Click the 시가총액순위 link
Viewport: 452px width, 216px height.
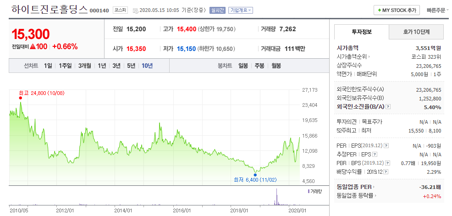[352, 56]
